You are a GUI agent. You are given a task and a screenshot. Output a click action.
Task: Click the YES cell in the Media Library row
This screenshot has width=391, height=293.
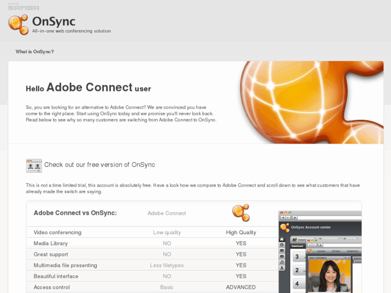pyautogui.click(x=241, y=244)
